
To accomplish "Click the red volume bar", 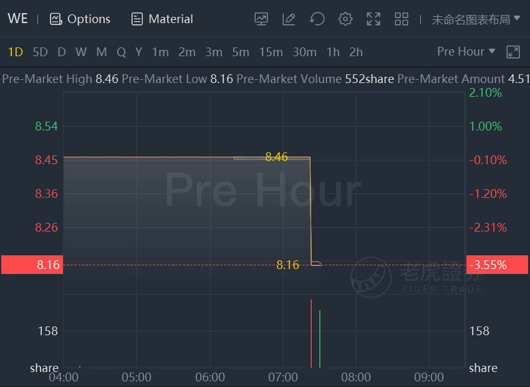I will (311, 333).
